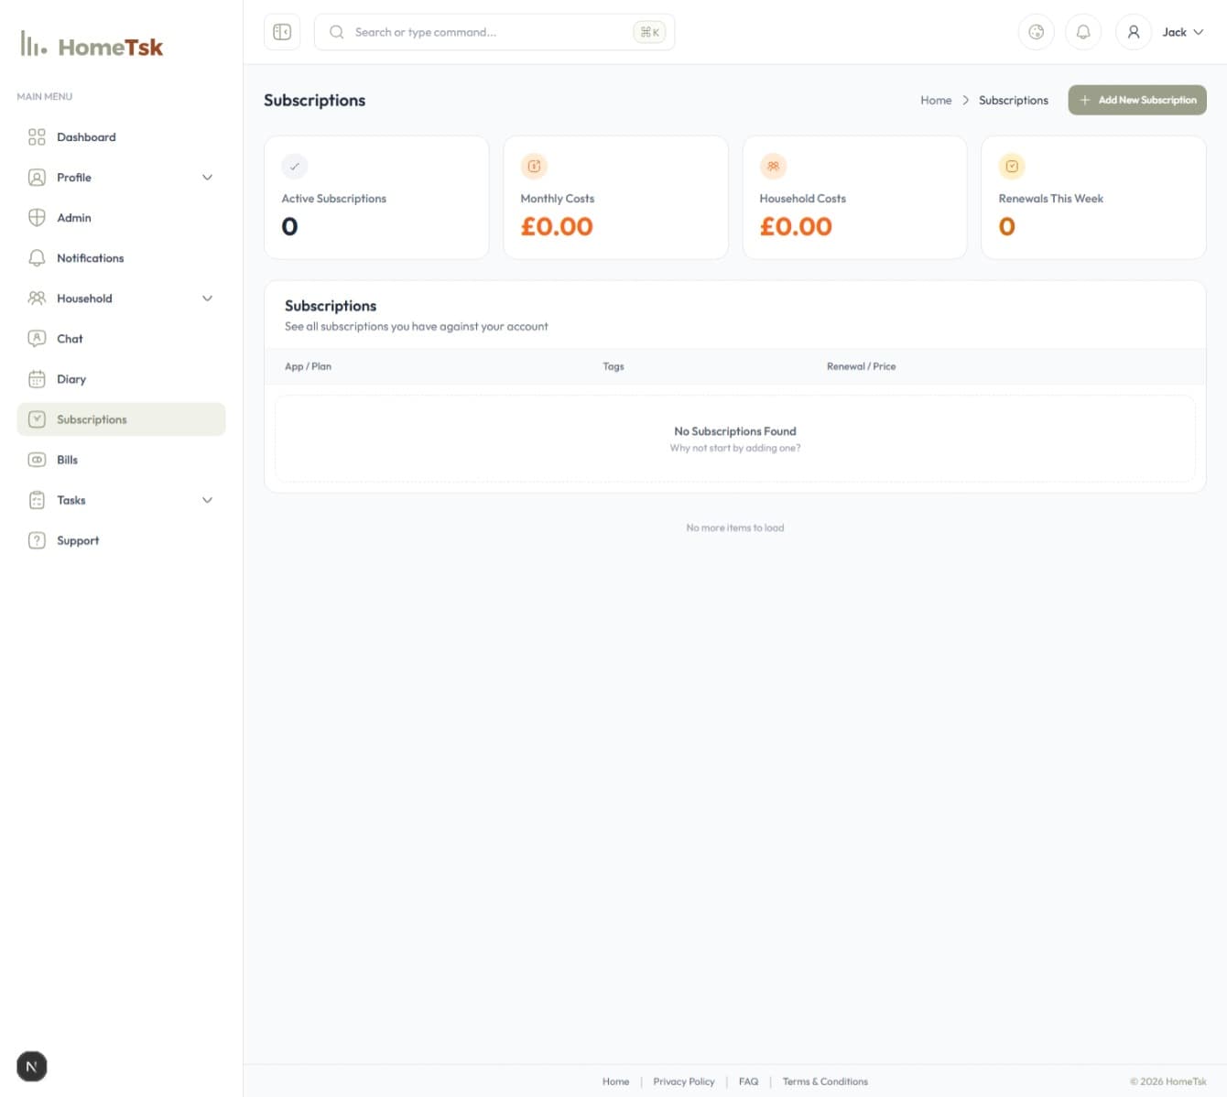Image resolution: width=1227 pixels, height=1097 pixels.
Task: Click the HomeTsk logo
Action: pyautogui.click(x=92, y=46)
